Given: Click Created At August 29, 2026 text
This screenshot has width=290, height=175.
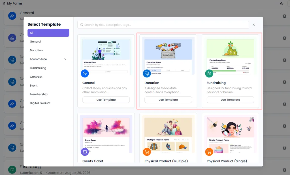Looking at the screenshot, I should coord(68,173).
